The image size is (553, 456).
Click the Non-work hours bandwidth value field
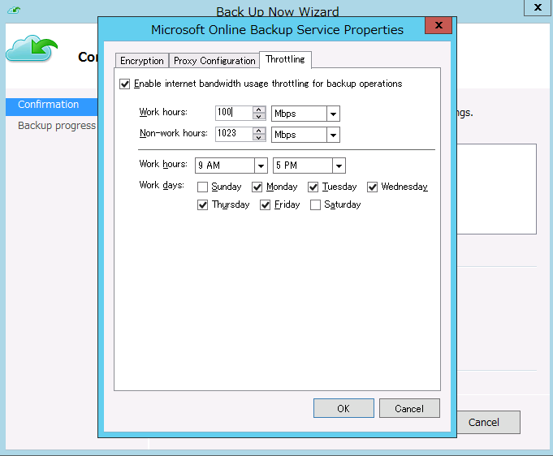tap(233, 135)
